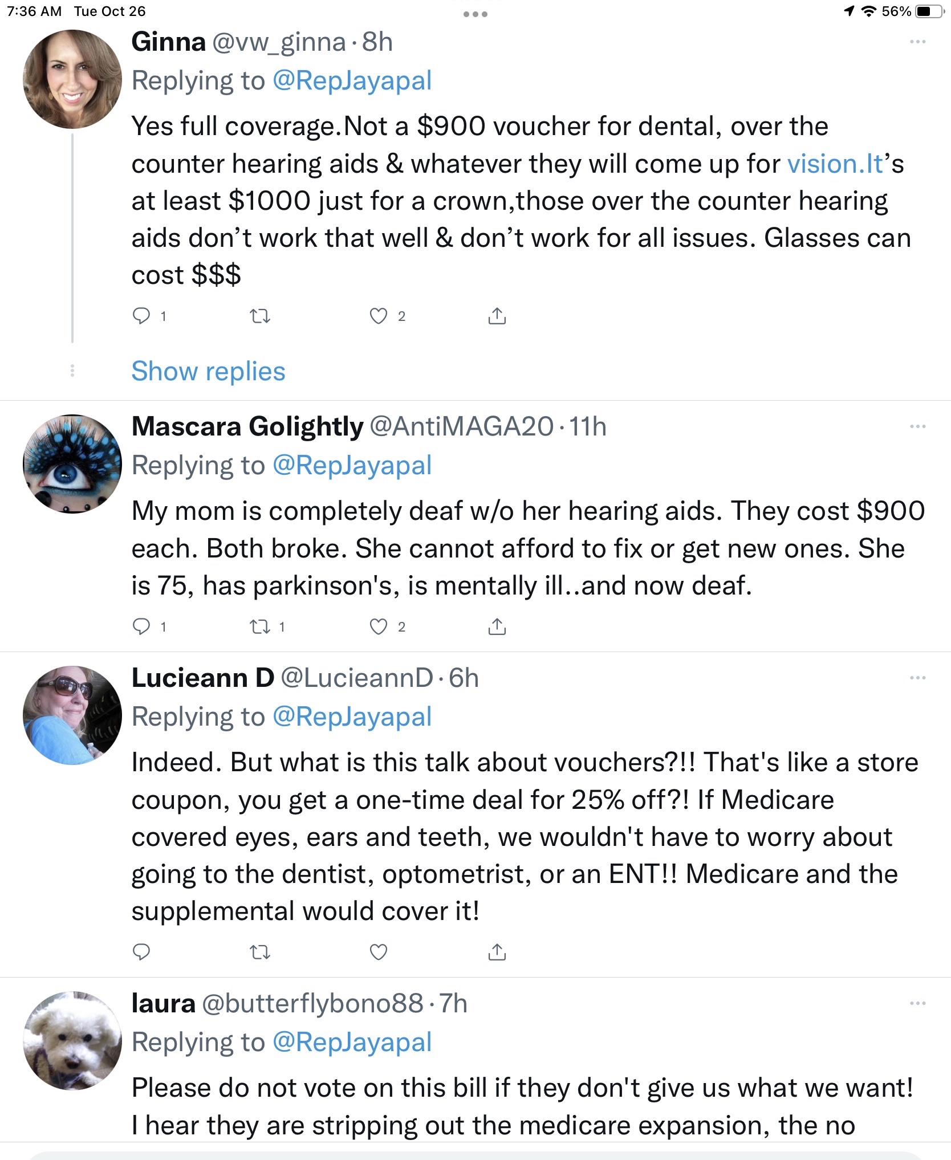The width and height of the screenshot is (951, 1160).
Task: Like Mascara Golightly's tweet
Action: coord(379,627)
